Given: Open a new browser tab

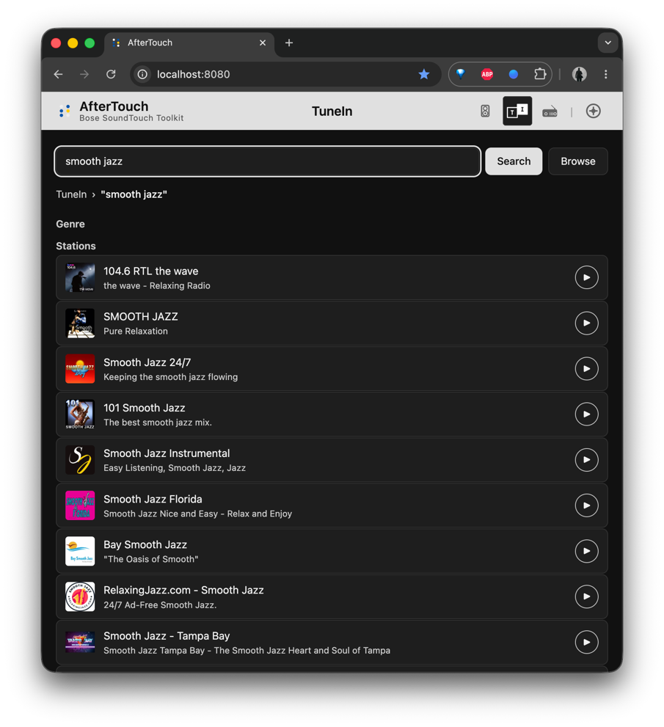Looking at the screenshot, I should tap(289, 43).
